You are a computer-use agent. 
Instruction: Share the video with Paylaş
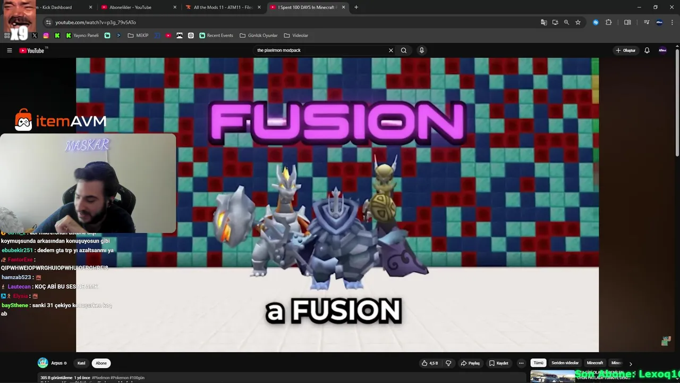click(470, 363)
